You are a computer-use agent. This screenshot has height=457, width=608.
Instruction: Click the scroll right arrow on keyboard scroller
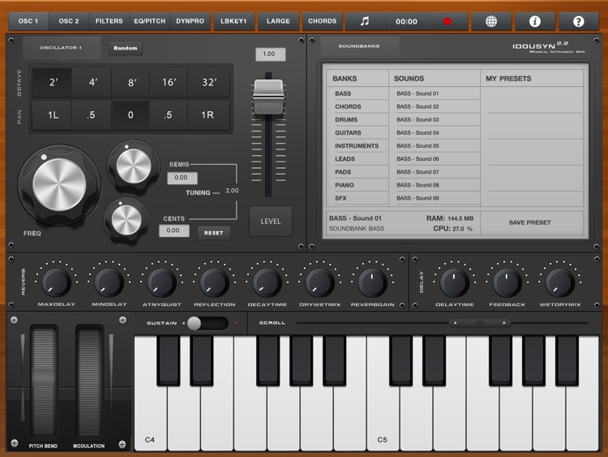click(x=504, y=322)
